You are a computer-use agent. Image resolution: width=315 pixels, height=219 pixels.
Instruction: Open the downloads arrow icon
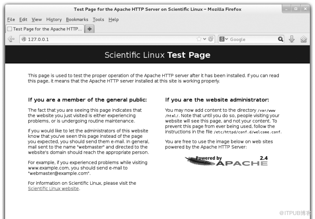pyautogui.click(x=292, y=39)
